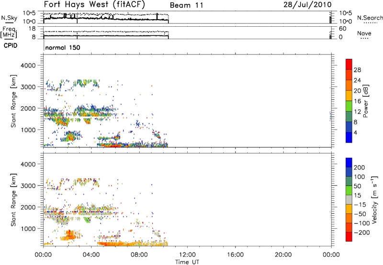
Task: Click inside the Power range-time plot
Action: [187, 101]
